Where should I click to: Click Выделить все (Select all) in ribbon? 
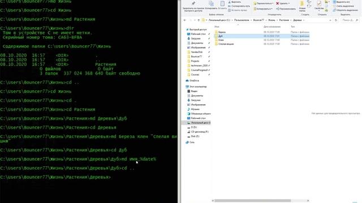coord(341,2)
